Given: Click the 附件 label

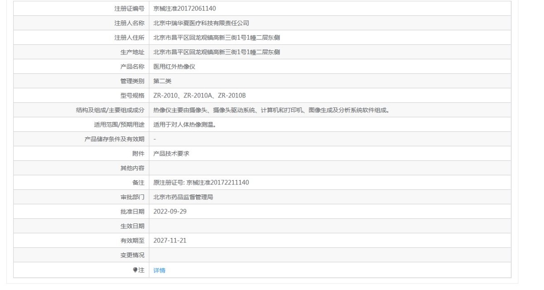Looking at the screenshot, I should [x=138, y=154].
